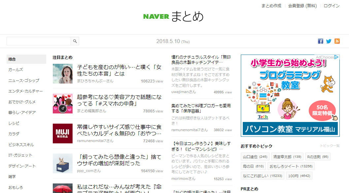This screenshot has height=193, width=349.
Task: Click the まとめ作成 link
Action: (271, 6)
